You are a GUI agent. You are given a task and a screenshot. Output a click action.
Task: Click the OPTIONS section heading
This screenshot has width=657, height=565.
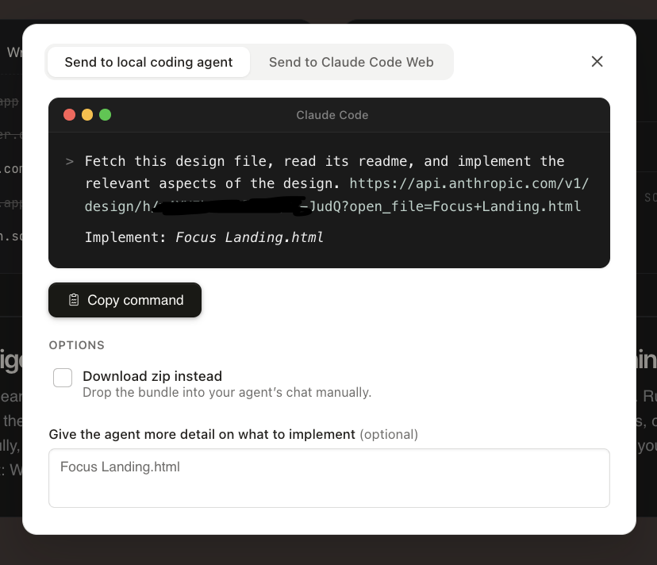click(76, 345)
